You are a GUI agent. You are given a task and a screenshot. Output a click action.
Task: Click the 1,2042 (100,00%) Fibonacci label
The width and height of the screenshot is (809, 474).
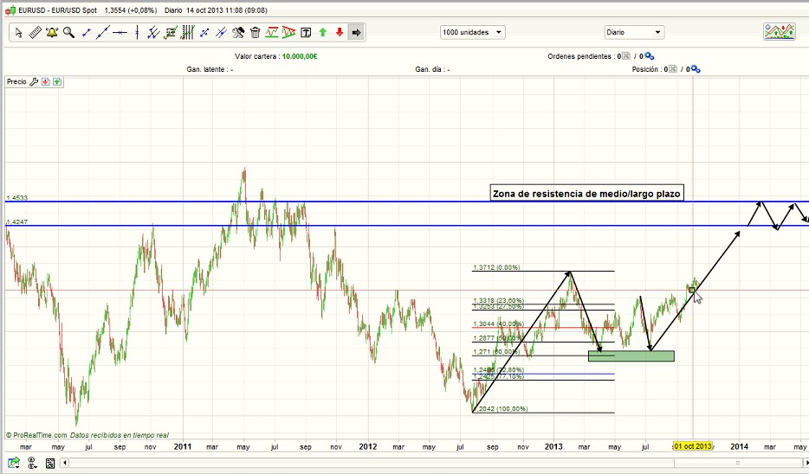pos(500,408)
